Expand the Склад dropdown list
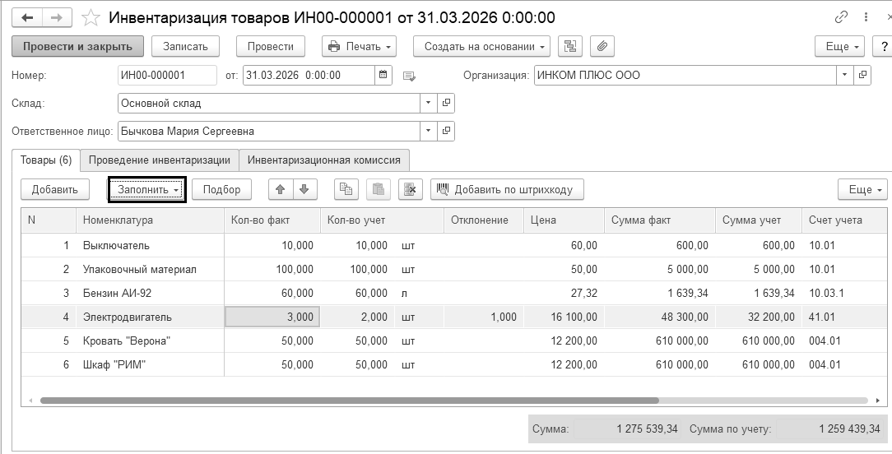 point(428,104)
